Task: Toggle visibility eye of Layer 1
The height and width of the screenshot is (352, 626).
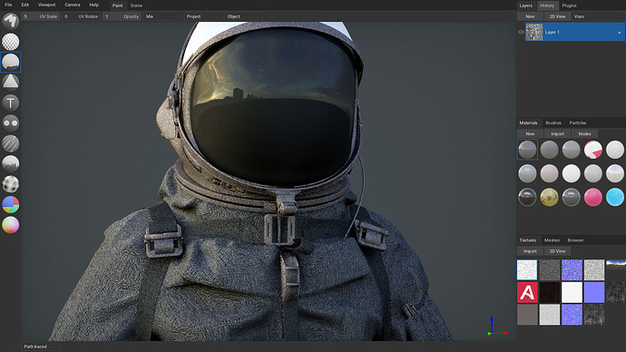Action: tap(521, 32)
